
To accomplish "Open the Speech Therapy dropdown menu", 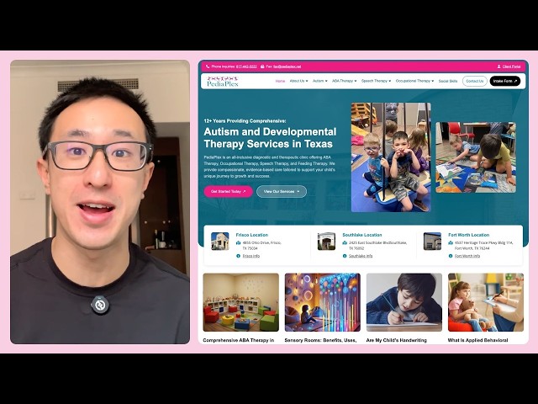I will click(x=376, y=81).
